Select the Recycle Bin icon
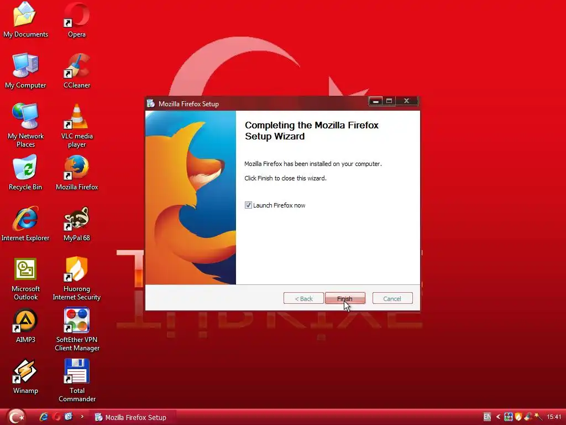 pos(25,173)
